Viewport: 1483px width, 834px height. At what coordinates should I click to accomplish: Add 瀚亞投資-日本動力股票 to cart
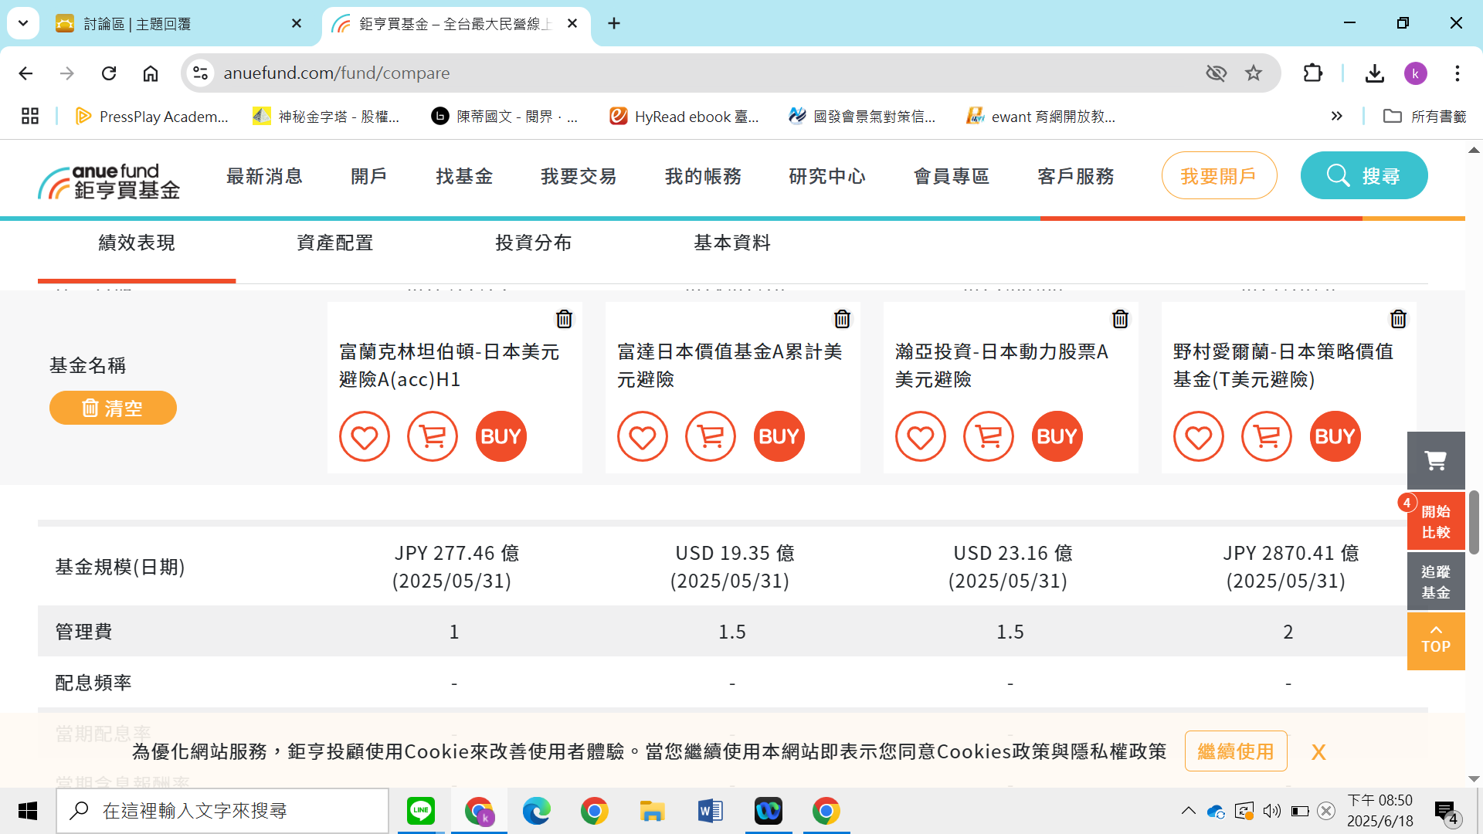point(989,436)
